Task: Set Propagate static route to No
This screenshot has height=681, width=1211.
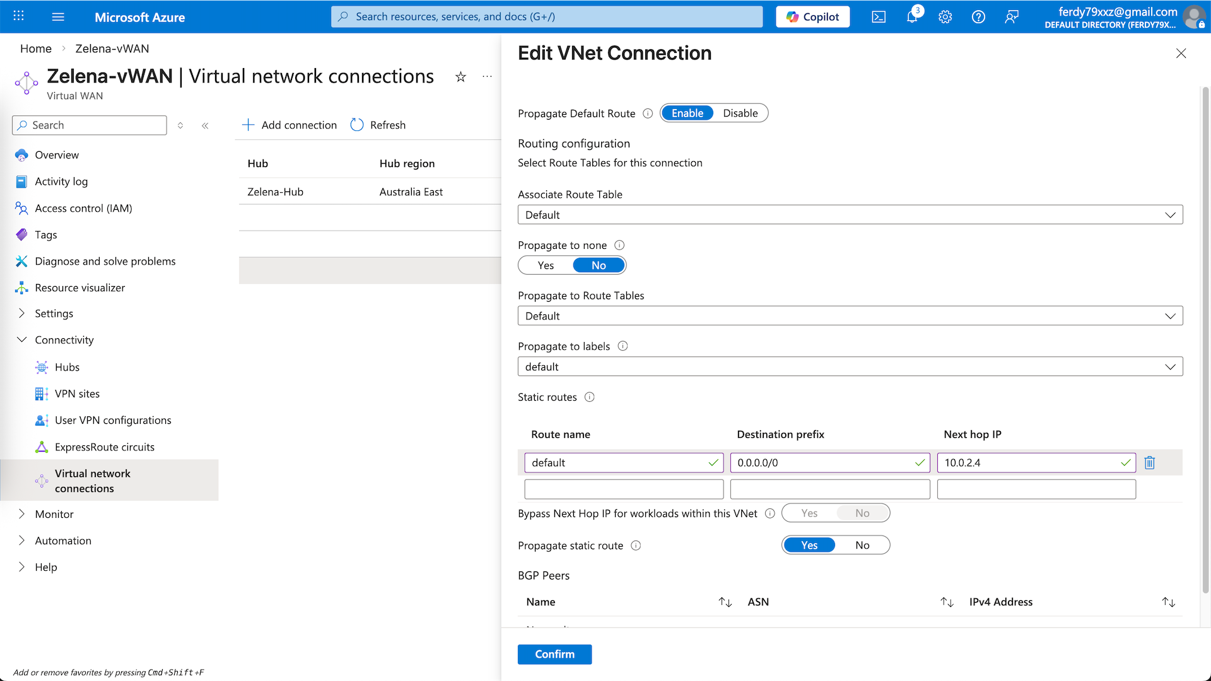Action: (862, 545)
